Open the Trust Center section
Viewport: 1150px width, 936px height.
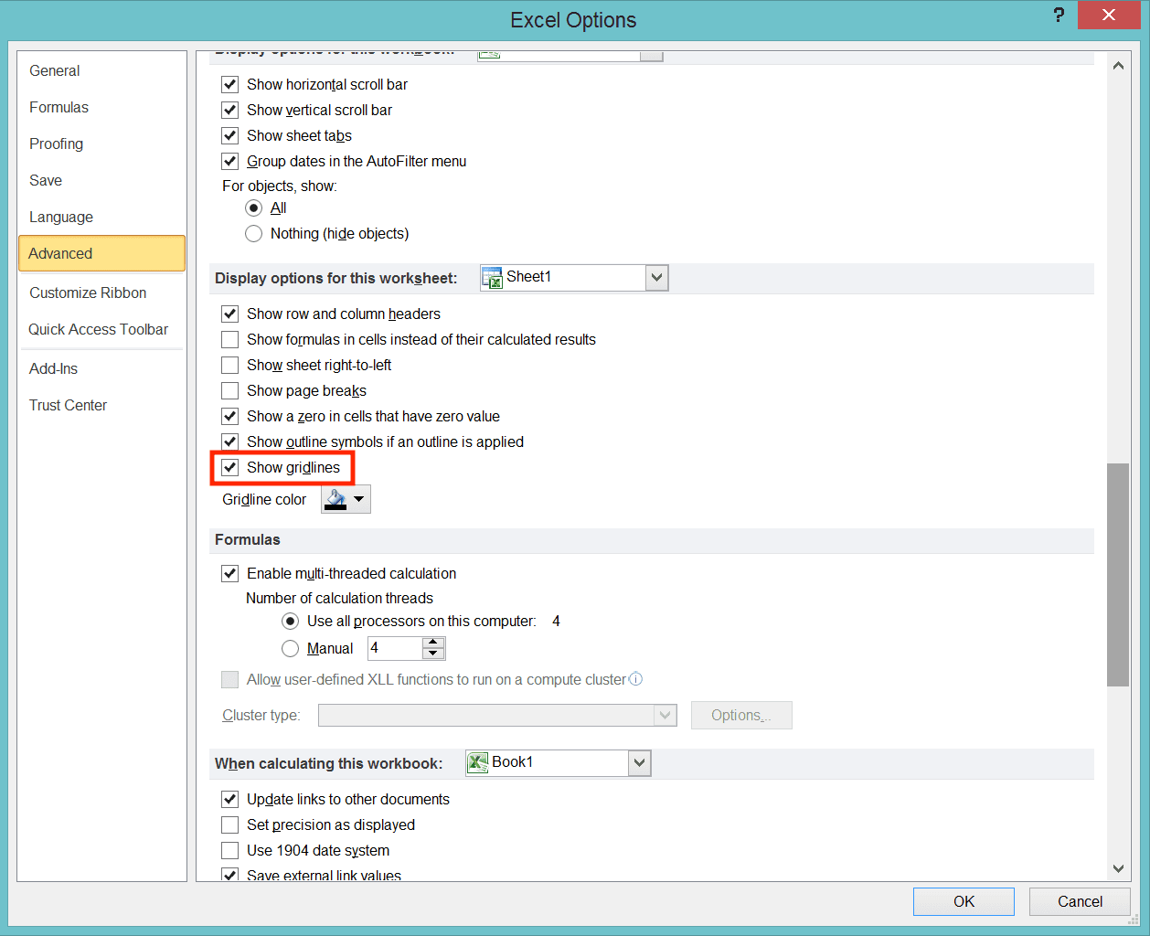[68, 405]
